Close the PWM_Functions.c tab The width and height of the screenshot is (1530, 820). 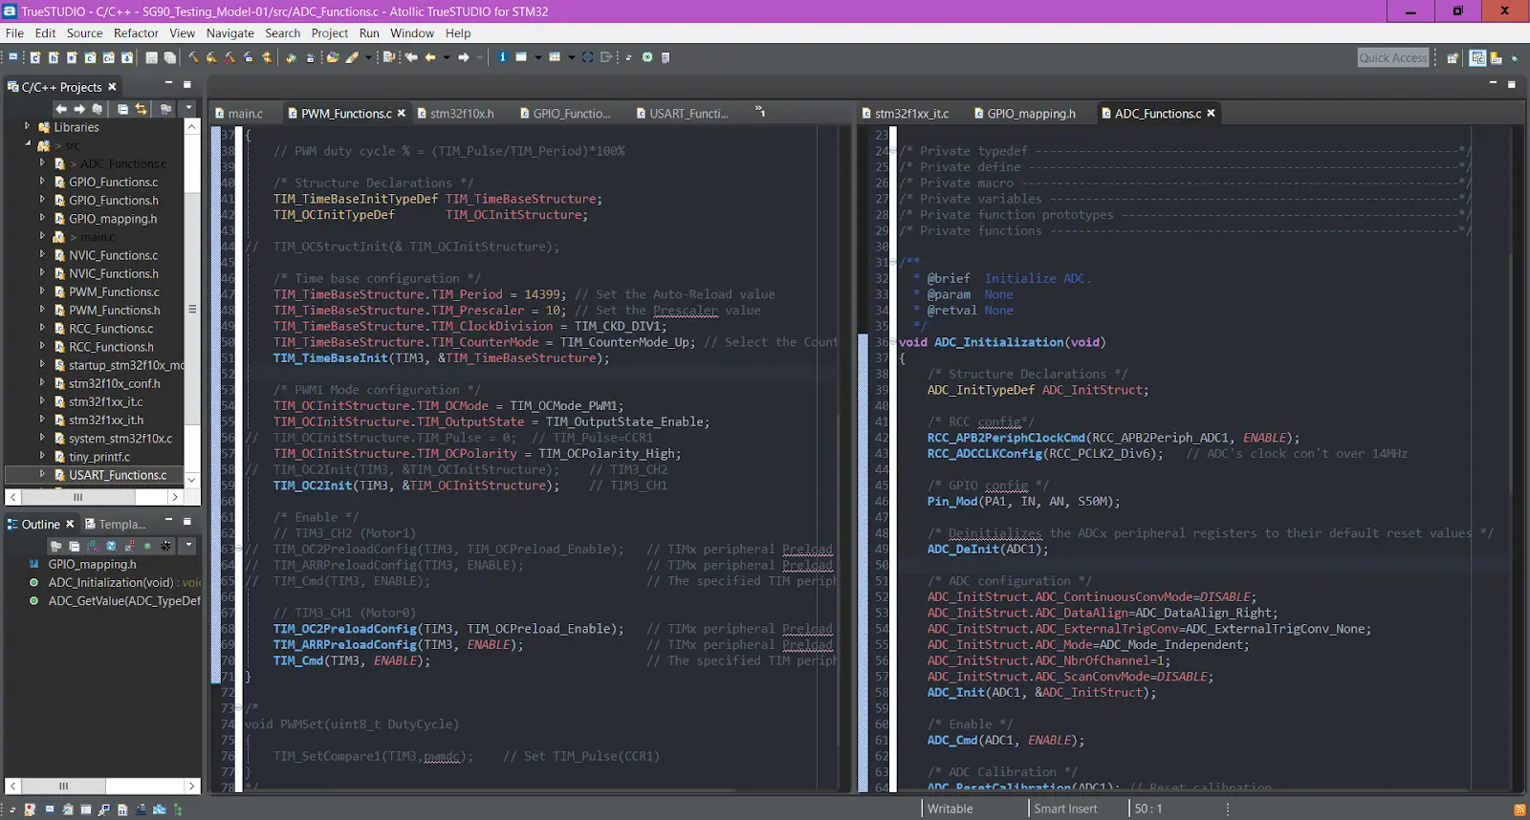402,113
